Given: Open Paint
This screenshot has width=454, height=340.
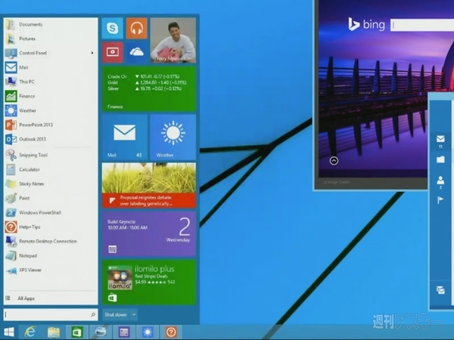Looking at the screenshot, I should tap(51, 198).
